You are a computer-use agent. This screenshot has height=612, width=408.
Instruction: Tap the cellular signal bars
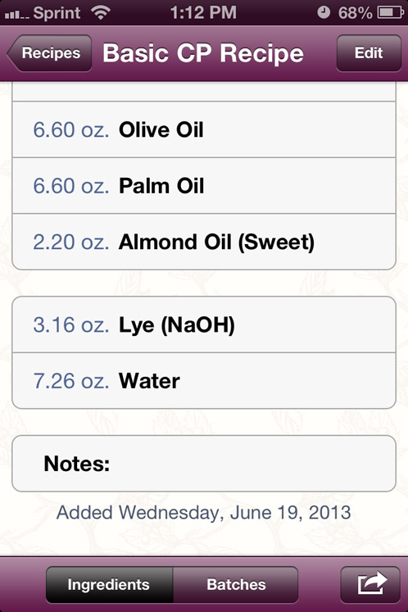[16, 15]
